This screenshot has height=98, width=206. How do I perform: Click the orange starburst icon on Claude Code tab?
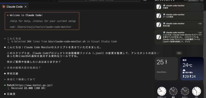pos(4,7)
